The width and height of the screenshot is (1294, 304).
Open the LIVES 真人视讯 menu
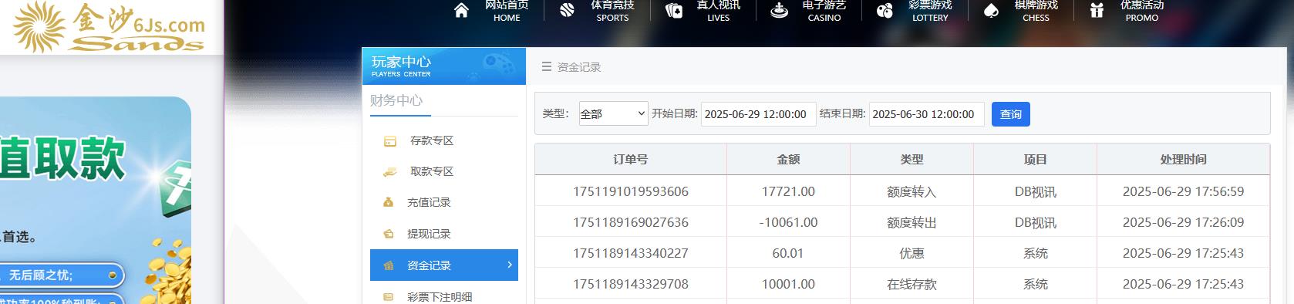coord(718,11)
